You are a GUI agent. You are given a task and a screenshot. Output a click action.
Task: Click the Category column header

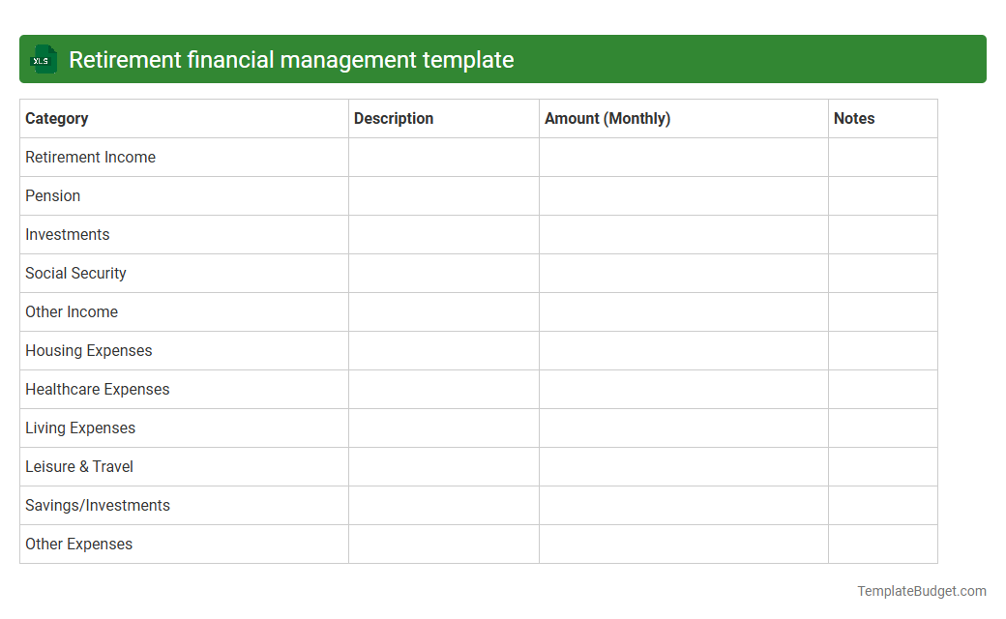click(x=56, y=118)
